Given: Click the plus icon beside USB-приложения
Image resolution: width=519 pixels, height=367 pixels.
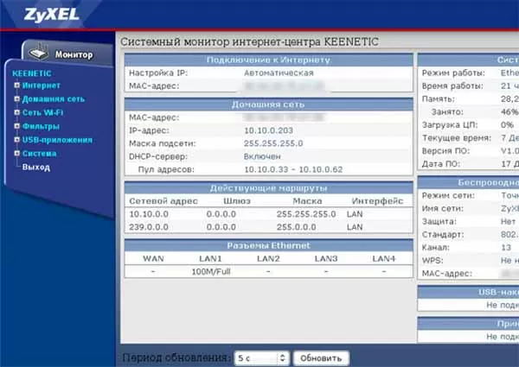Looking at the screenshot, I should pyautogui.click(x=16, y=140).
